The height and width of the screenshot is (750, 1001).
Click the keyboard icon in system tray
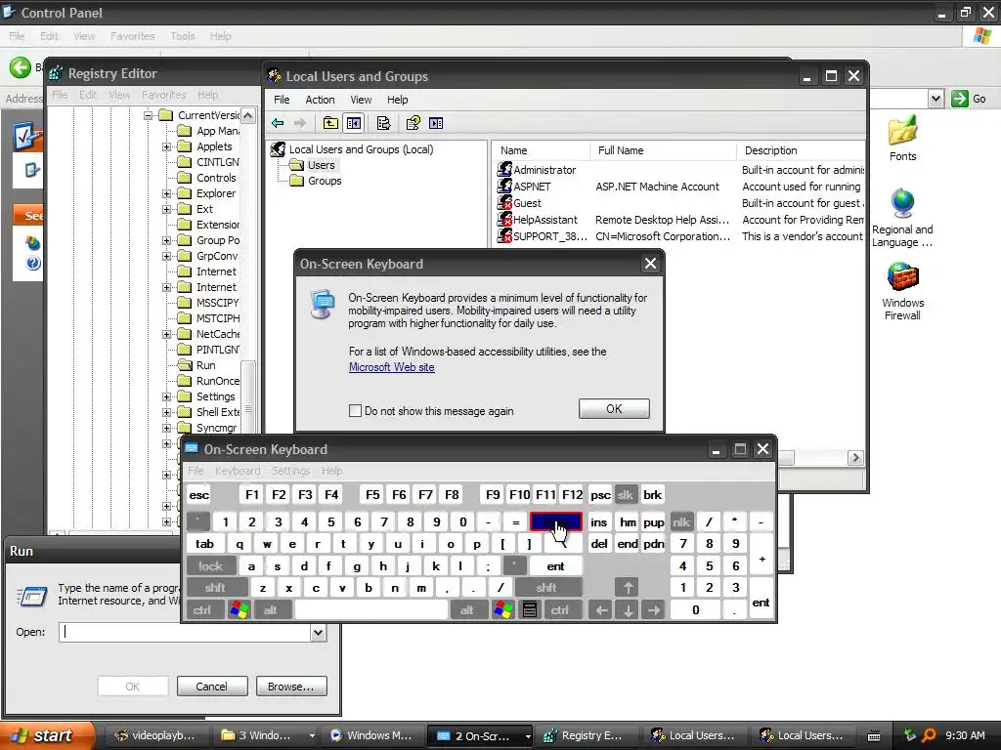tap(875, 736)
